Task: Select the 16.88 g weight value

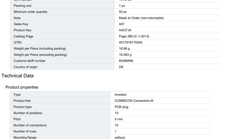Action: point(124,48)
